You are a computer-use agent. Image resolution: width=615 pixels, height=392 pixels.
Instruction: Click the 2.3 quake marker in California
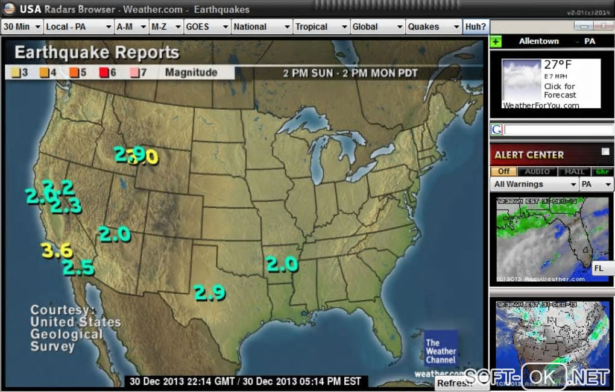tap(66, 206)
